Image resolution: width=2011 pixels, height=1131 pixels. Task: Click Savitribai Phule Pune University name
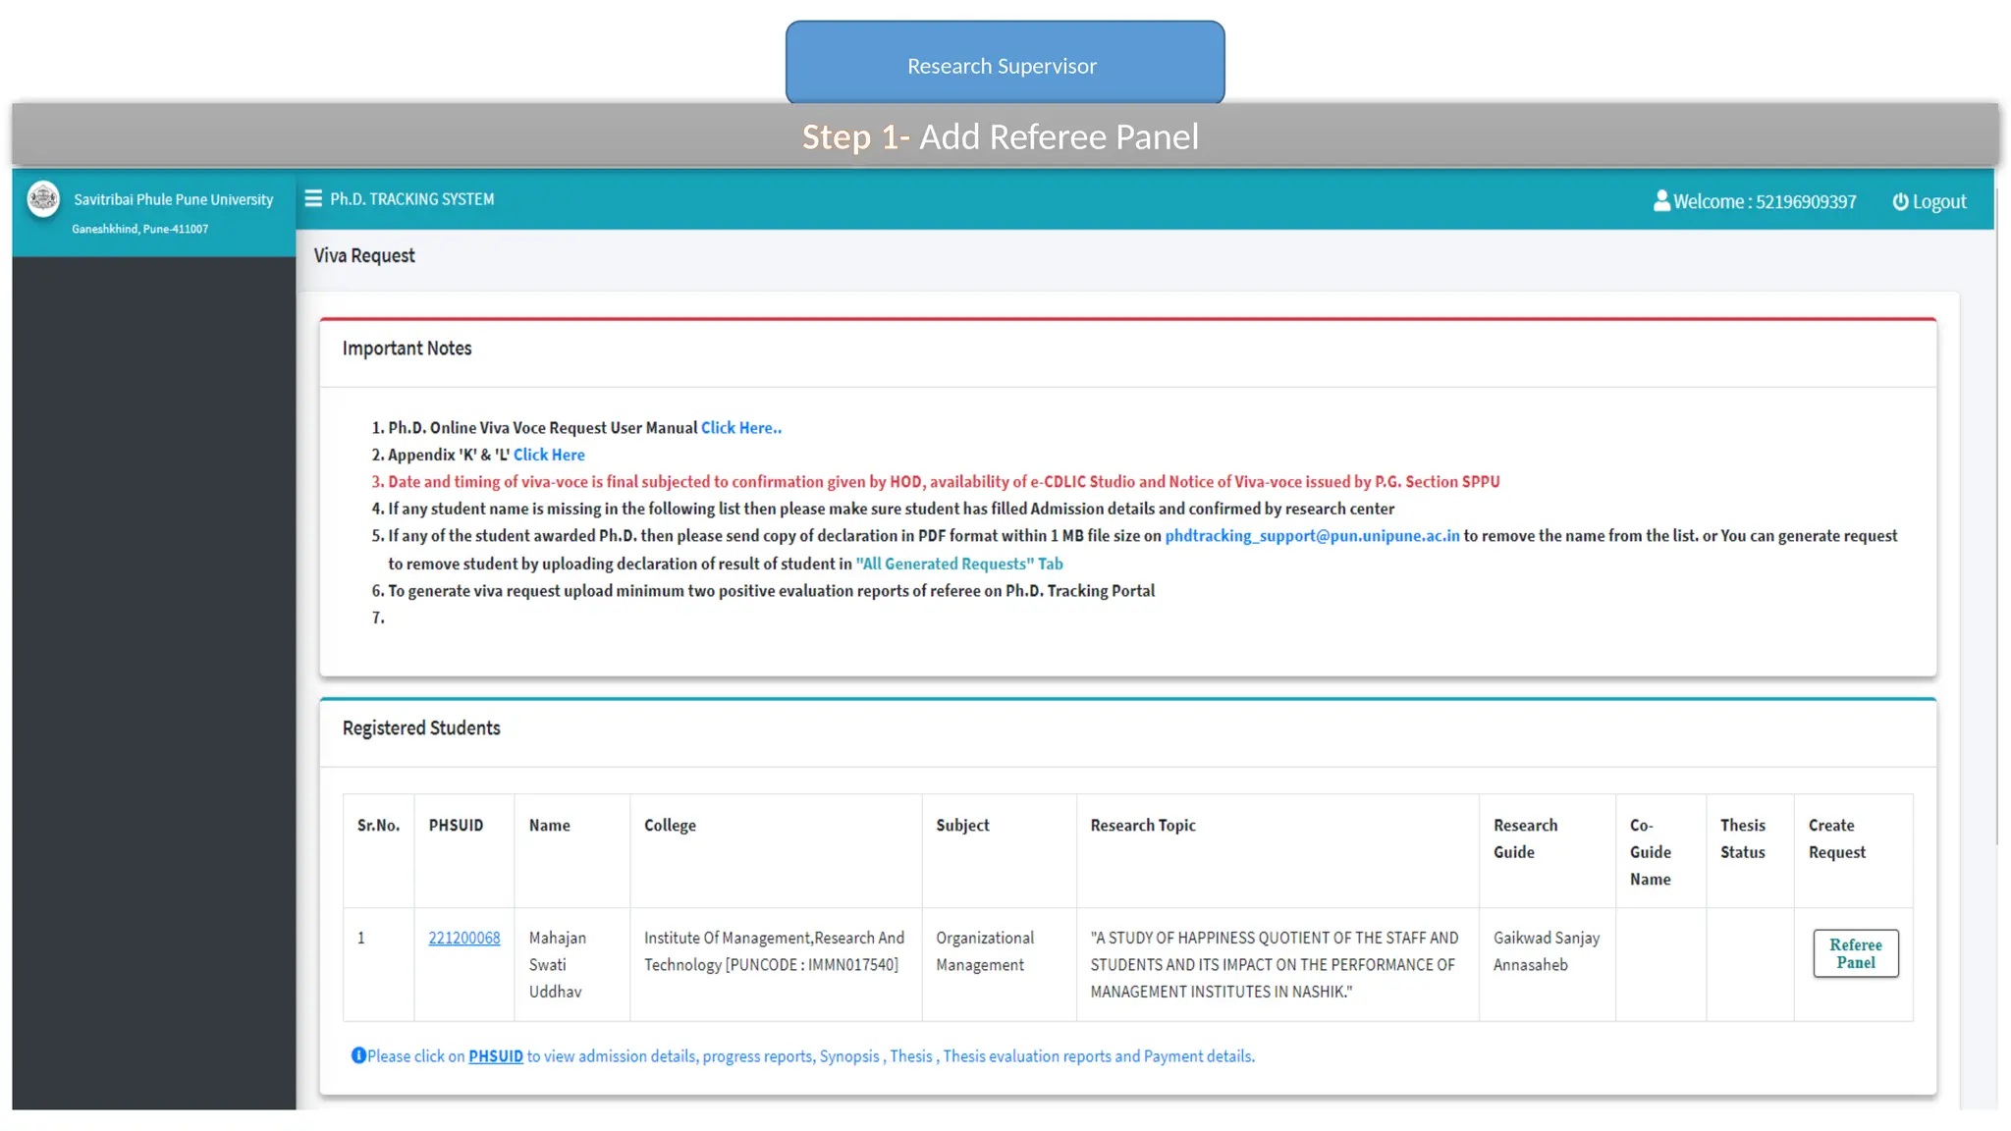pos(173,199)
